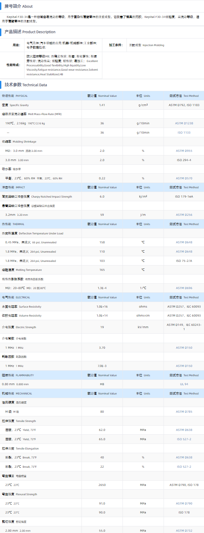
Task: Click the Tensile Strength row label
Action: pyautogui.click(x=19, y=421)
